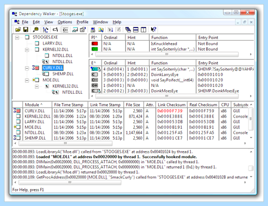Open the Options menu

pos(65,22)
